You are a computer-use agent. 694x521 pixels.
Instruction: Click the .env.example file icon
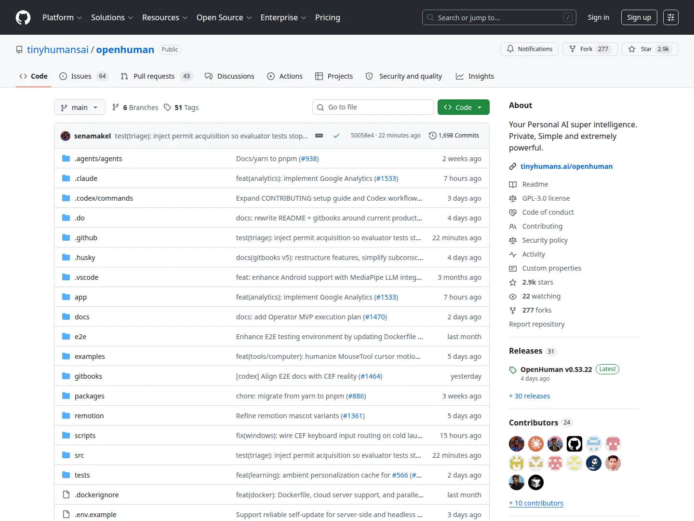point(66,515)
